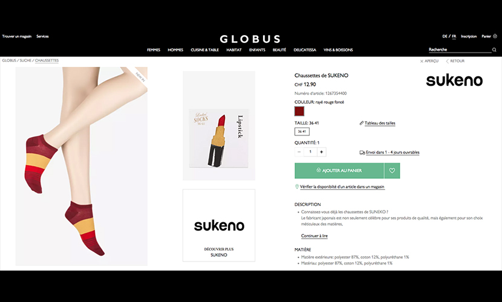Click the RETOUR back chevron
502x302 pixels.
click(x=447, y=61)
